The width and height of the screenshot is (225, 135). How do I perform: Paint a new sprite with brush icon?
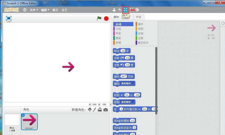[95, 110]
